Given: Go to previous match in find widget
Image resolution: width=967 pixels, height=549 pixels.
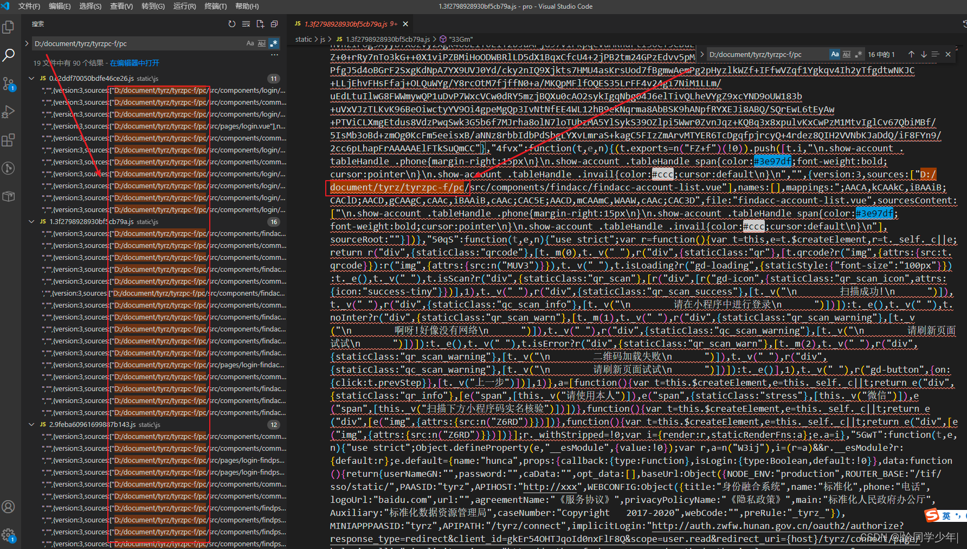Looking at the screenshot, I should [x=911, y=54].
